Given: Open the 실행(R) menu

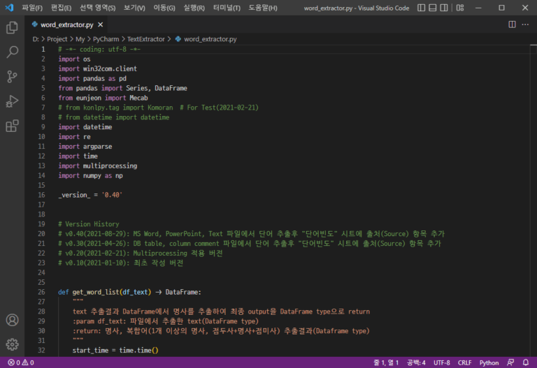Looking at the screenshot, I should coord(194,8).
